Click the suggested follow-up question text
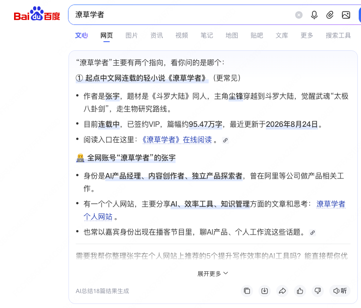361x308 pixels. (212, 256)
